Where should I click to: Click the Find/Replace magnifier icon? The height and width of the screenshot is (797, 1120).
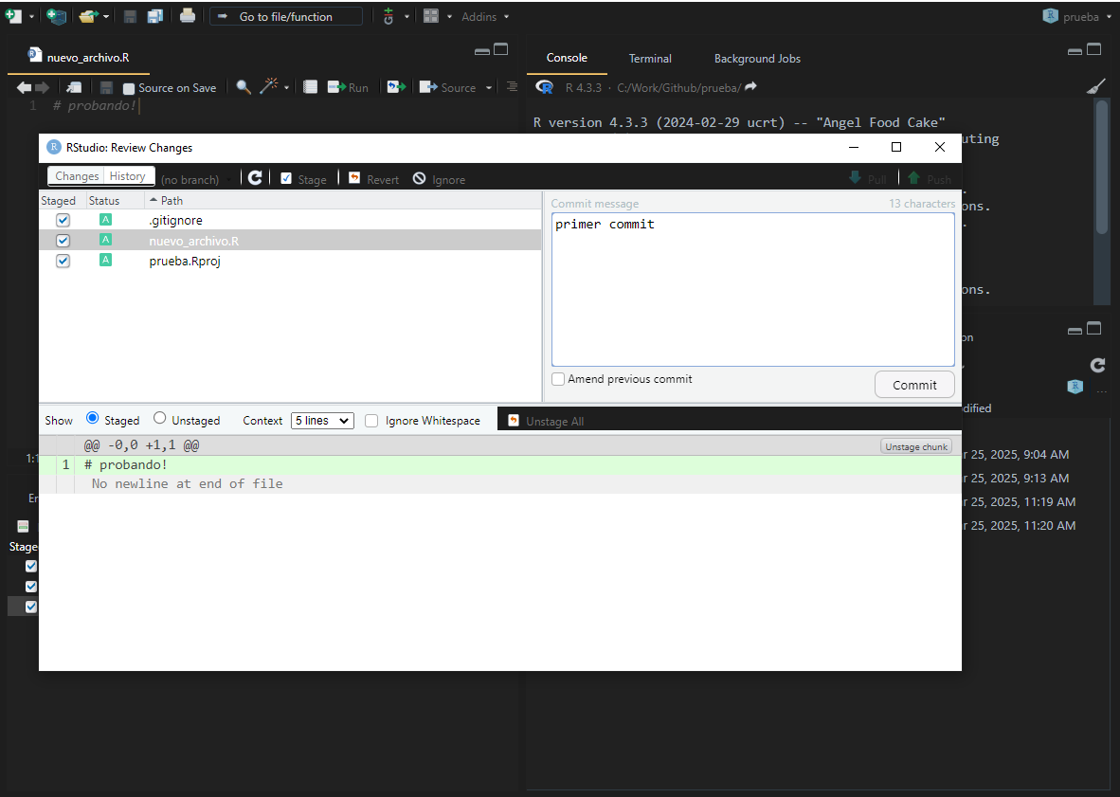(243, 87)
